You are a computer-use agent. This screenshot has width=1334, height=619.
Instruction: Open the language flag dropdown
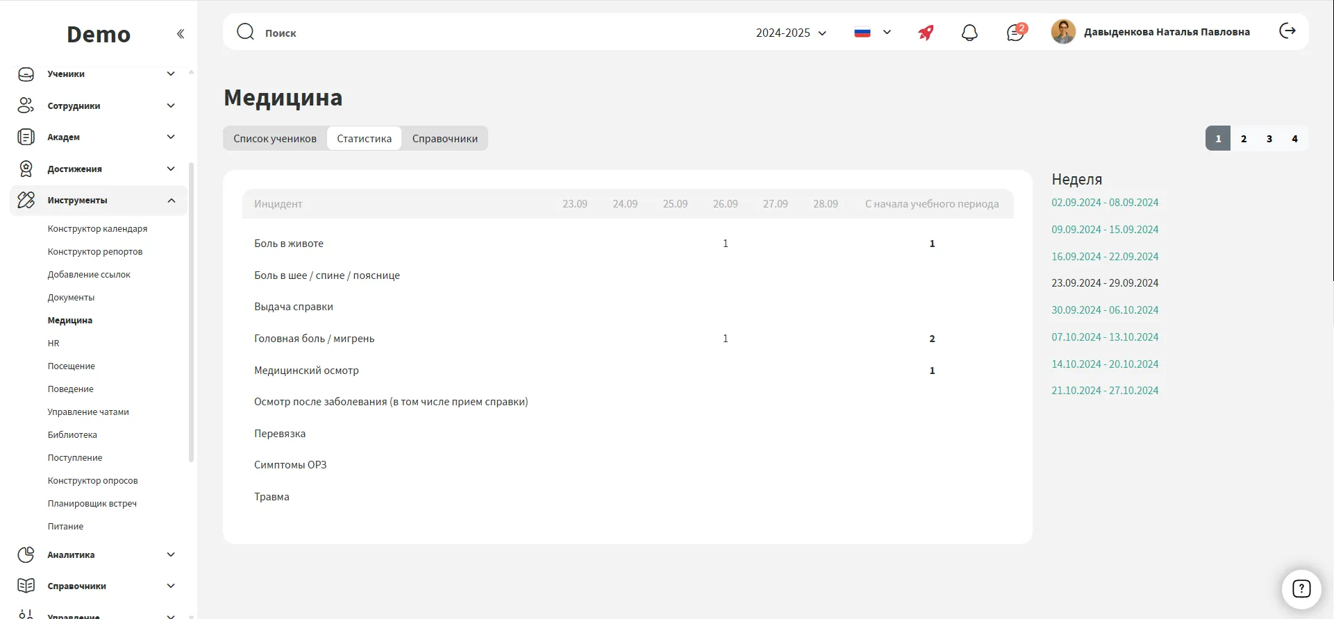tap(872, 33)
